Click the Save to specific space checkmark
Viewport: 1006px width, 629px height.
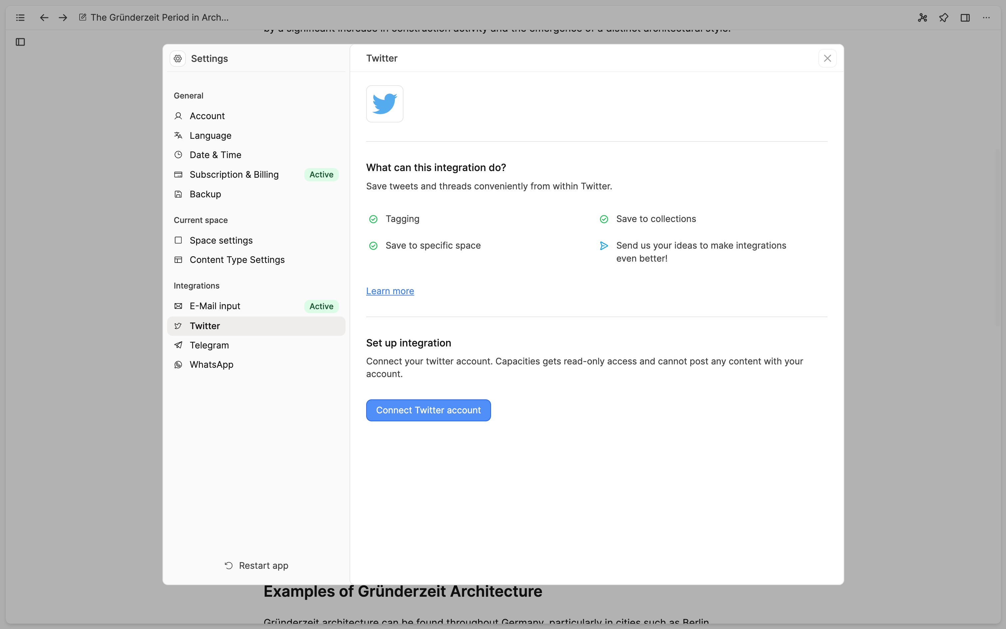click(373, 245)
